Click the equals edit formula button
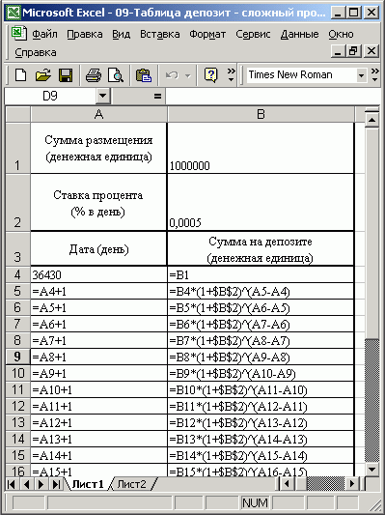This screenshot has width=385, height=515. pyautogui.click(x=157, y=97)
